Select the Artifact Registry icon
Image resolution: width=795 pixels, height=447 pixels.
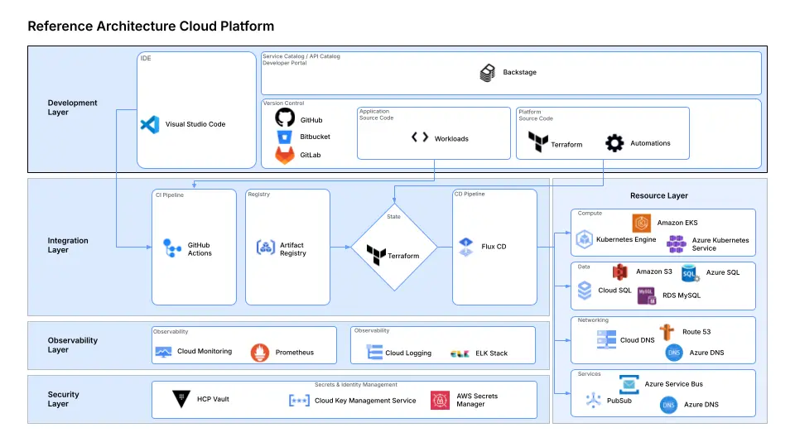[x=266, y=248]
